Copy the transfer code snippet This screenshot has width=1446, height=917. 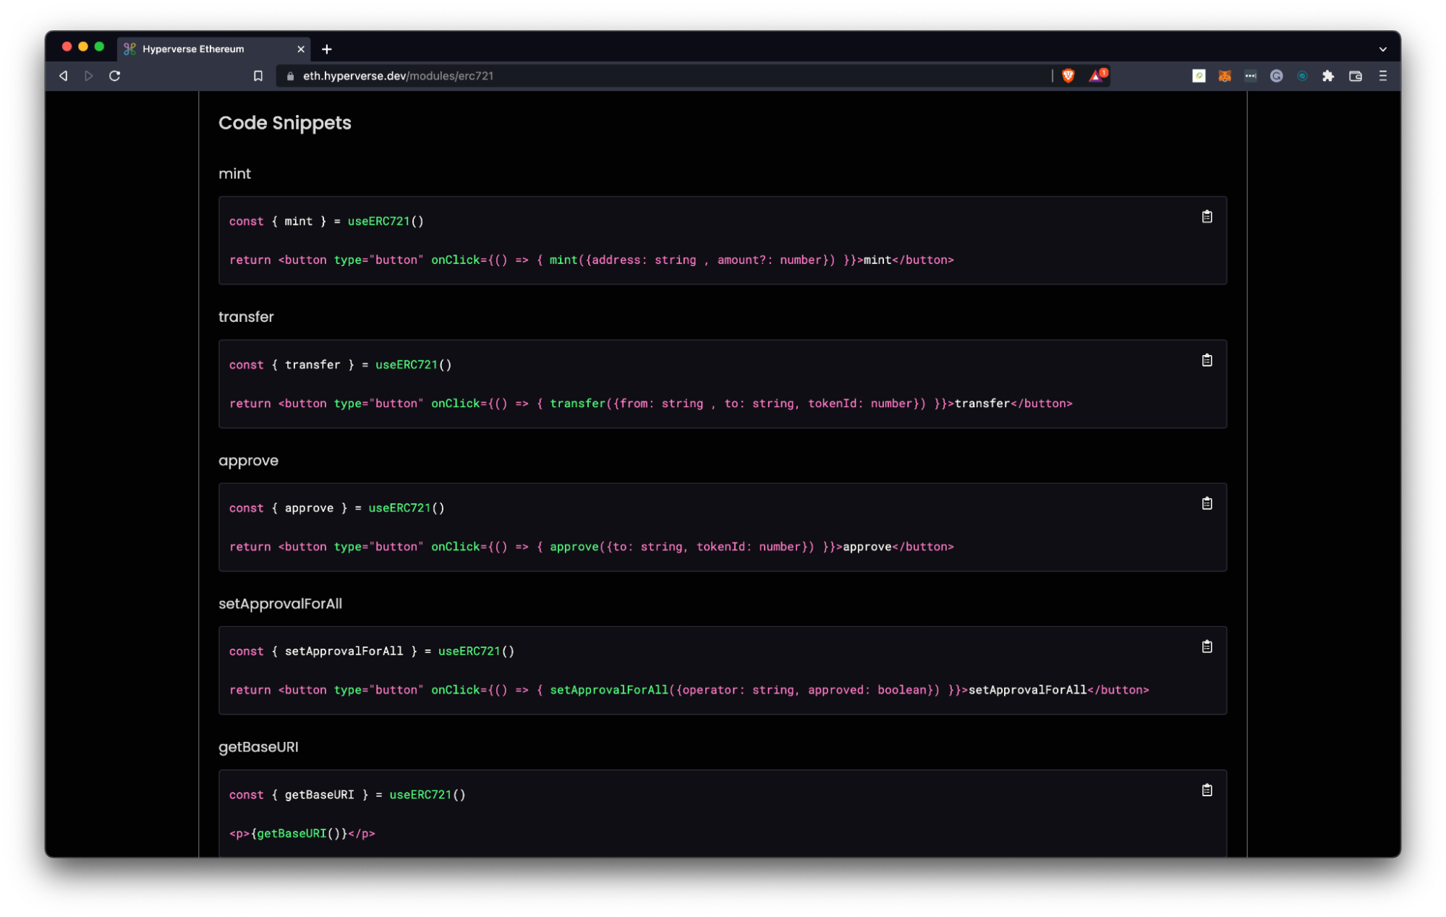(1207, 360)
